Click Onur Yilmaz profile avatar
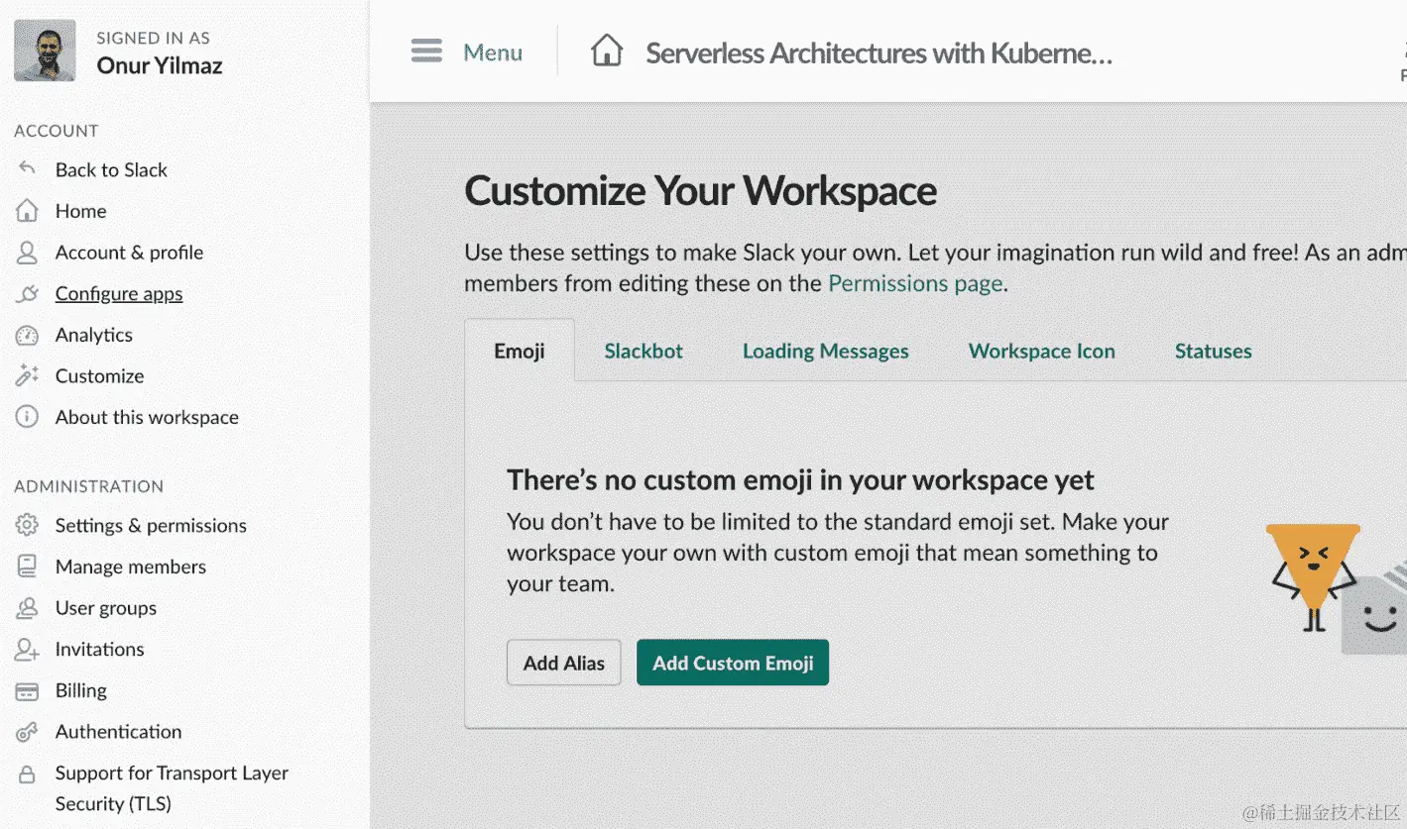The height and width of the screenshot is (829, 1407). point(45,51)
